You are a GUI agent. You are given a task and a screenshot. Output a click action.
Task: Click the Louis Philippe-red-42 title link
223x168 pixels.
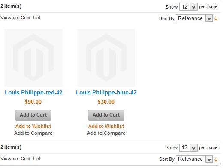33,93
